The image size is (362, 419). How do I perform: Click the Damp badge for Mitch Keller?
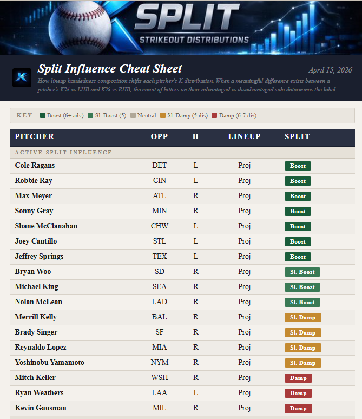tap(298, 378)
